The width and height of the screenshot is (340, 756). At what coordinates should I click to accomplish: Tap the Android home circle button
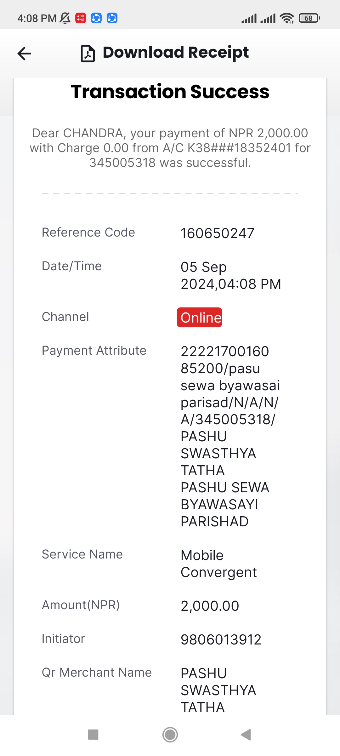point(170,735)
